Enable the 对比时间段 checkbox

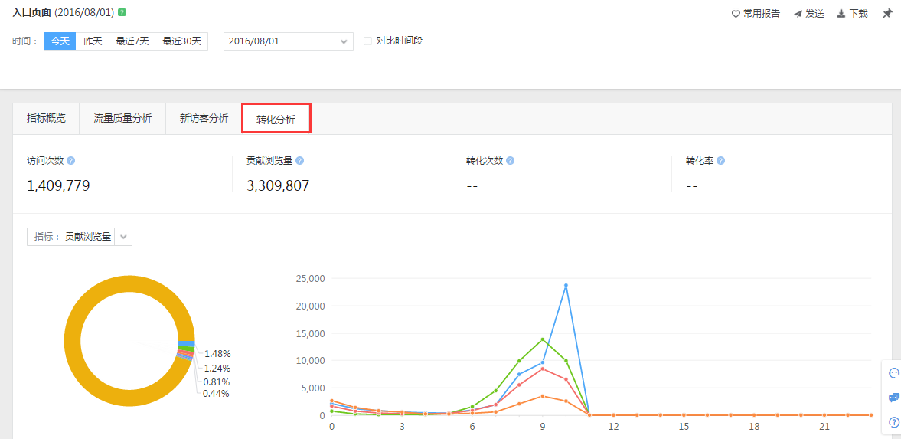pyautogui.click(x=368, y=41)
